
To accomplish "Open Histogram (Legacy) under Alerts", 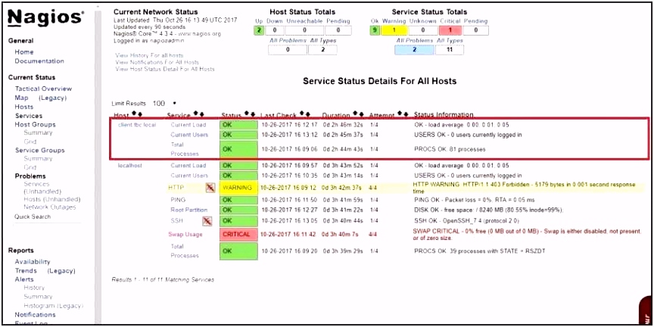I will (x=54, y=306).
